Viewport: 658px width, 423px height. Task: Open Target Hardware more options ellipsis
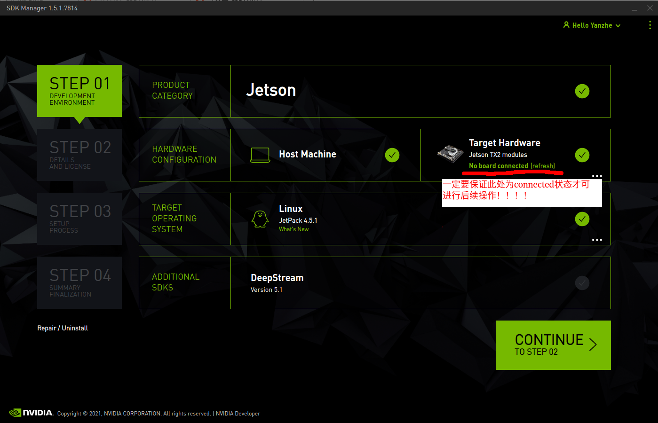(x=597, y=176)
